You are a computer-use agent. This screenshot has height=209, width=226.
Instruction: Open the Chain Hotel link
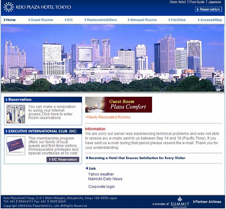point(178,2)
